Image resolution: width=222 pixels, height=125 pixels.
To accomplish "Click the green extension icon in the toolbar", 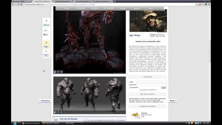I will click(x=206, y=5).
